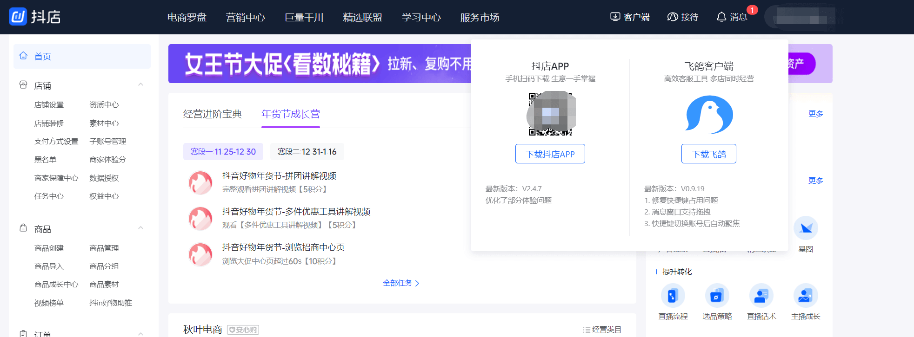Click the 飞鸽 bird logo
Viewport: 914px width, 337px height.
coord(709,115)
